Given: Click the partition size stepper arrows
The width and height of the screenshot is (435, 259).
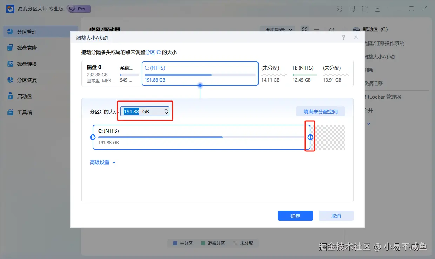Looking at the screenshot, I should [x=166, y=111].
